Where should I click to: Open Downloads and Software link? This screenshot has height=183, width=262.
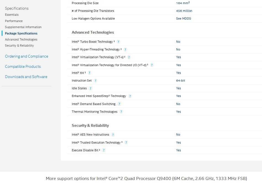pyautogui.click(x=26, y=77)
